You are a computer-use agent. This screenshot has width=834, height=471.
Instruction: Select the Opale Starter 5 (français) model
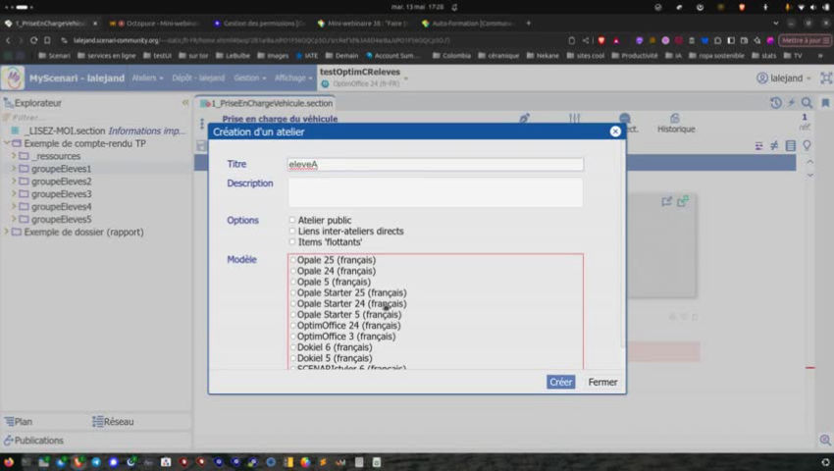click(x=293, y=315)
